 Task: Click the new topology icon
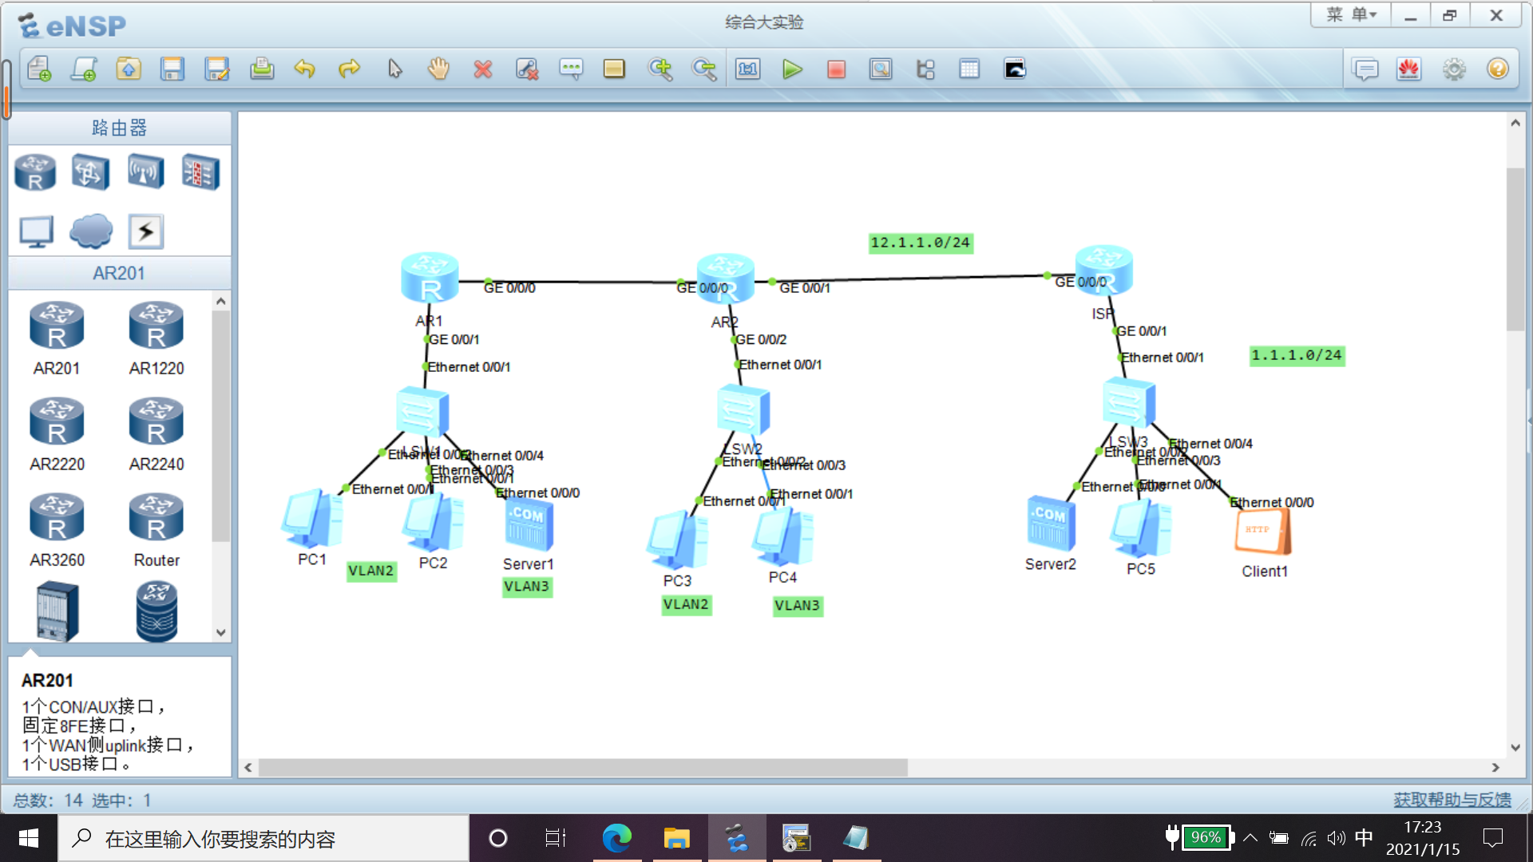[39, 69]
